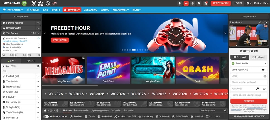Open the red VIP icon
The width and height of the screenshot is (270, 120).
(186, 3)
